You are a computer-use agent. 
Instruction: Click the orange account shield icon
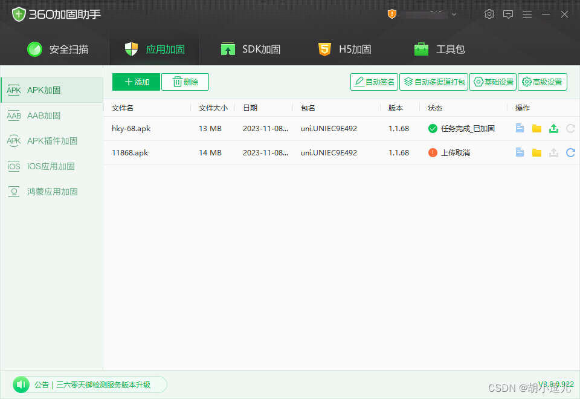coord(391,14)
